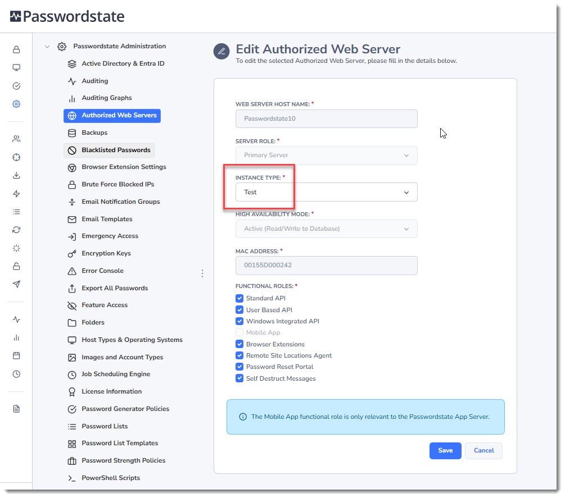The height and width of the screenshot is (498, 565).
Task: Click the monitor icon in left rail
Action: click(x=16, y=67)
